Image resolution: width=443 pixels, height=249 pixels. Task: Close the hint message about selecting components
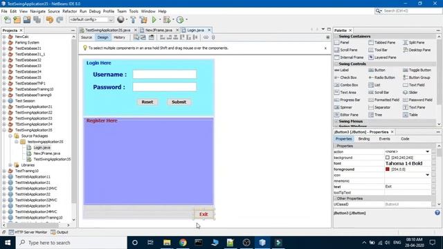(x=325, y=48)
